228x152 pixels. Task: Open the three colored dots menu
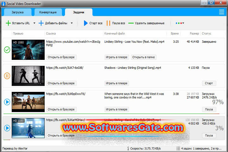tap(180, 23)
